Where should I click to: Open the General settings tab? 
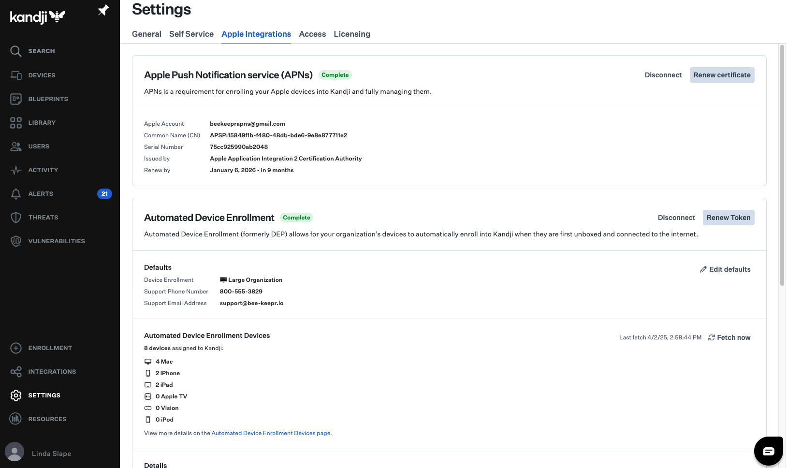click(x=146, y=34)
